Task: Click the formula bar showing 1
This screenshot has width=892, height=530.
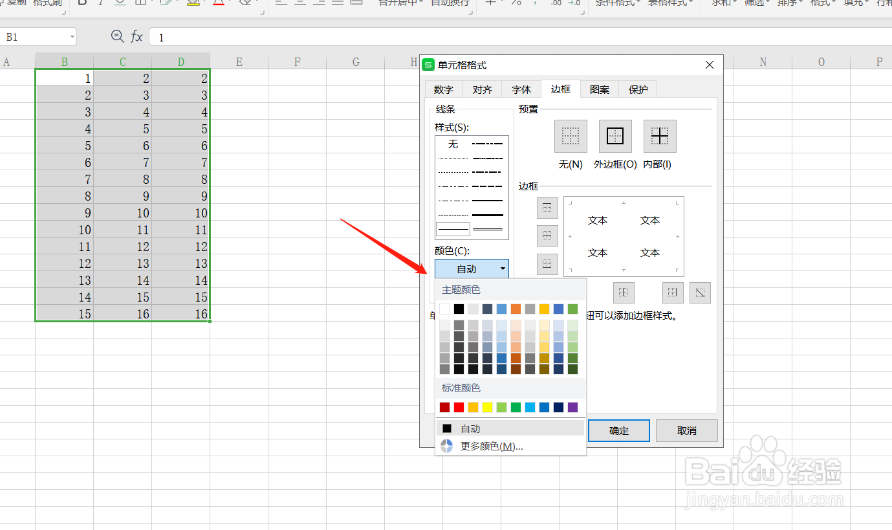Action: [x=520, y=38]
